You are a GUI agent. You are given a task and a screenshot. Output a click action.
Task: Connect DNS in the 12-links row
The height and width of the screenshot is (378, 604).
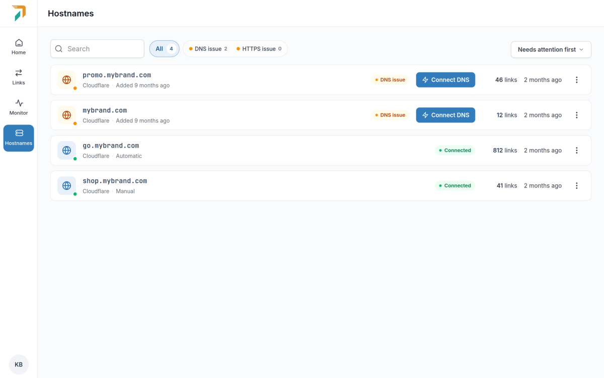(445, 115)
